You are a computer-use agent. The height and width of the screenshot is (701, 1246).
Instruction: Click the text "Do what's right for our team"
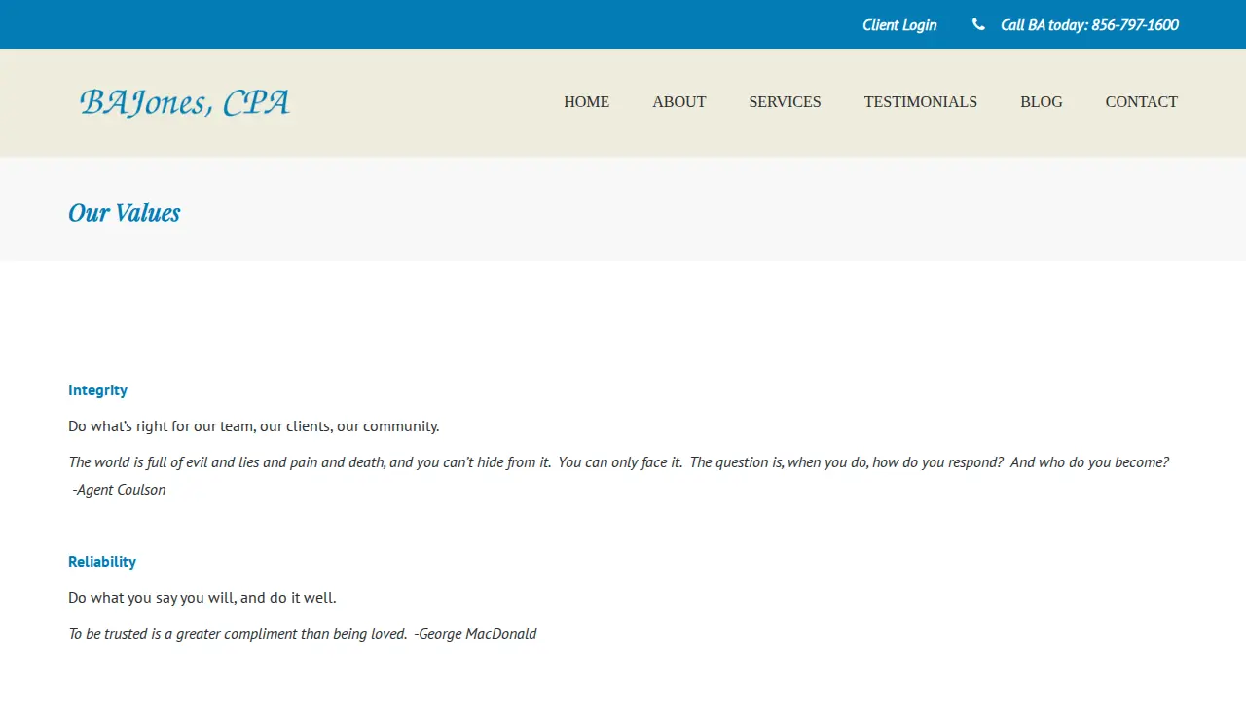point(161,425)
